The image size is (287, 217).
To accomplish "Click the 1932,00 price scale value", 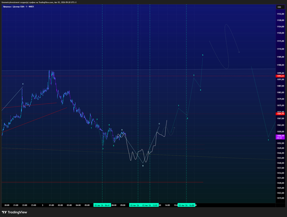I will (x=280, y=14).
